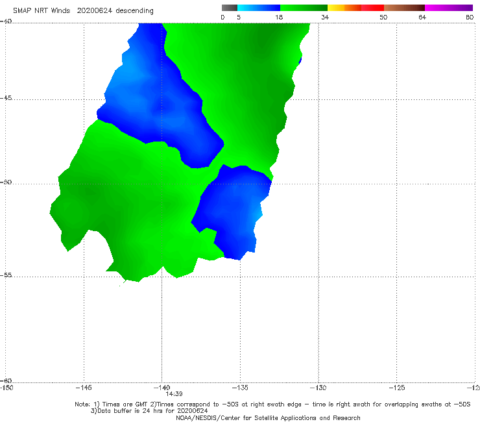Click colorbar label 5
This screenshot has width=480, height=422.
tap(239, 18)
